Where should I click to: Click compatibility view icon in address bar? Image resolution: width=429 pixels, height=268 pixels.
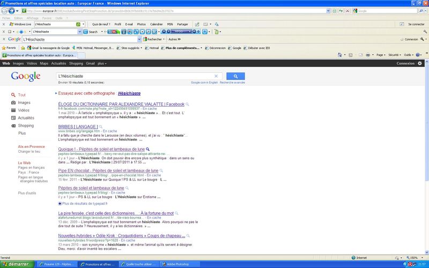point(334,11)
